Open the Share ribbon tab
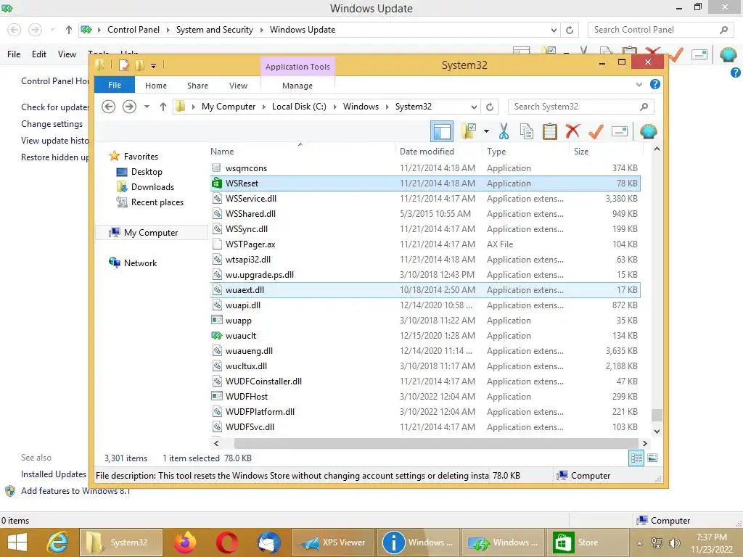743x557 pixels. 197,86
